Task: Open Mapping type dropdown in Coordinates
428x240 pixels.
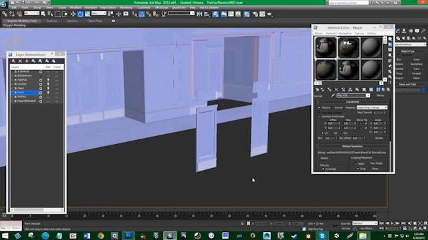Action: point(372,107)
